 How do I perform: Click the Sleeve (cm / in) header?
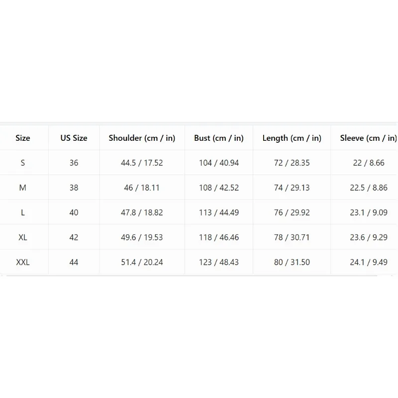coord(368,138)
